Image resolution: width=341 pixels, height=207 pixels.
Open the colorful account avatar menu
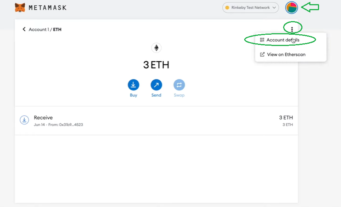point(291,8)
